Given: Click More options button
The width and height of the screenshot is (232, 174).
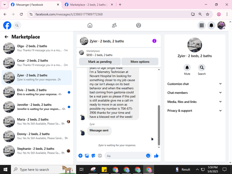Looking at the screenshot, I should 140,62.
